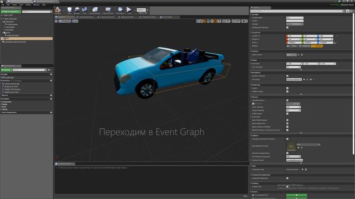Click the Lit shading mode button

pos(75,21)
